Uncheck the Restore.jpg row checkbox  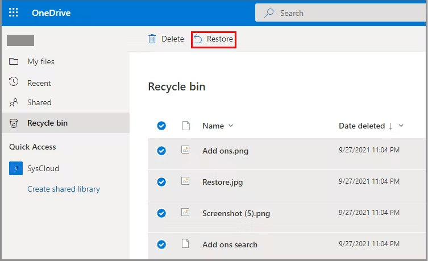pos(161,182)
